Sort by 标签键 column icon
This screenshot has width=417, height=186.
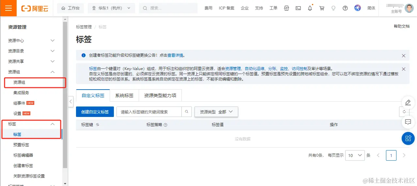[98, 125]
